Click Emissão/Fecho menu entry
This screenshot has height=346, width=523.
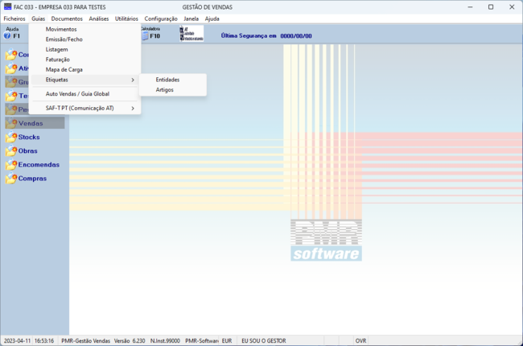pyautogui.click(x=64, y=39)
